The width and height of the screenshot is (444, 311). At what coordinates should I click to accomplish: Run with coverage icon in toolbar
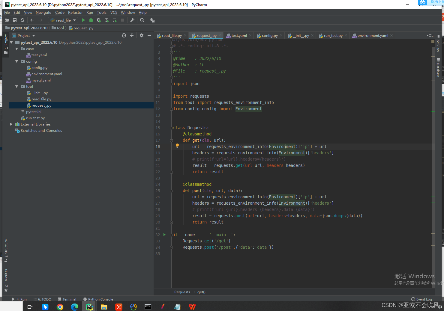[99, 20]
